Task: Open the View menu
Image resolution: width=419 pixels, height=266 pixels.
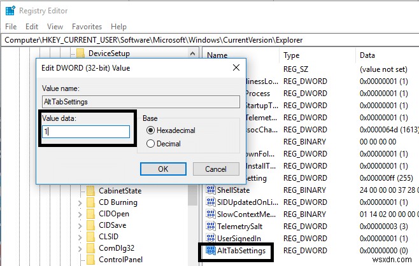Action: pos(55,27)
